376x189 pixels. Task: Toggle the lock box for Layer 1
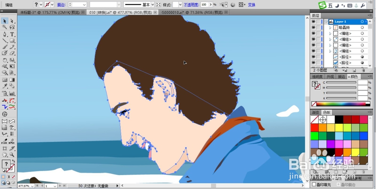(318, 21)
